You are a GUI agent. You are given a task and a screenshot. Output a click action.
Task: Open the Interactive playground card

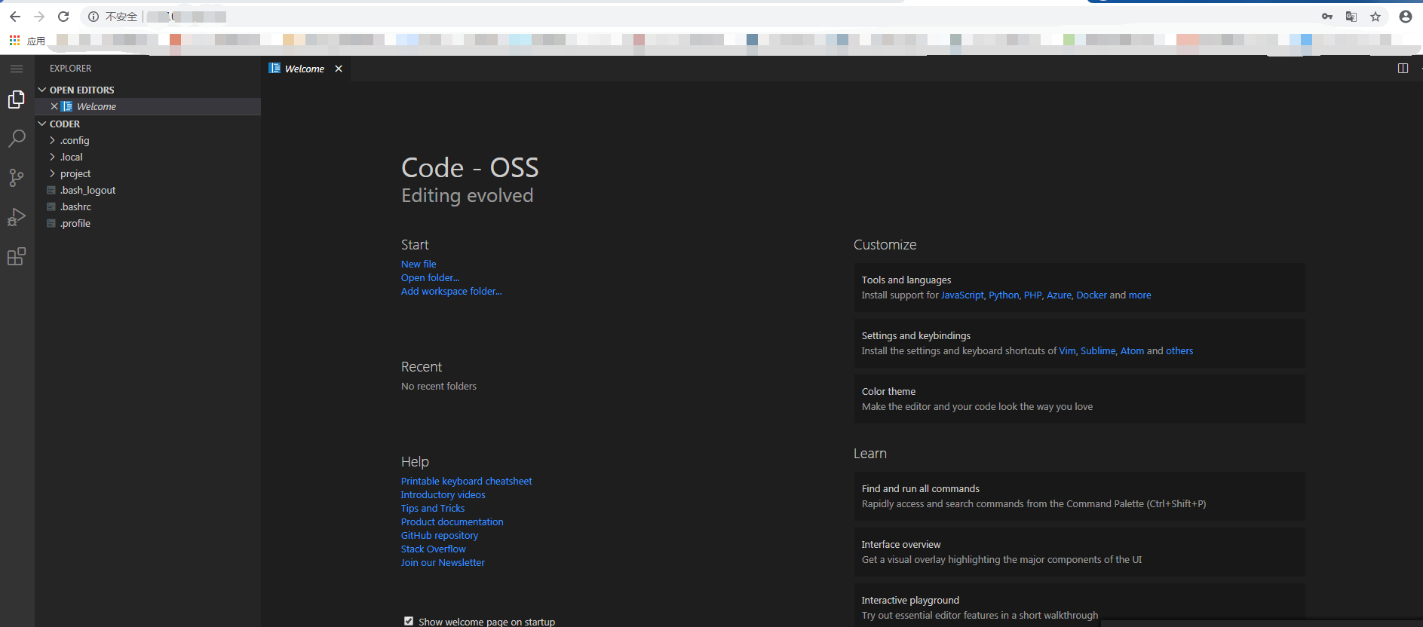pyautogui.click(x=1079, y=605)
